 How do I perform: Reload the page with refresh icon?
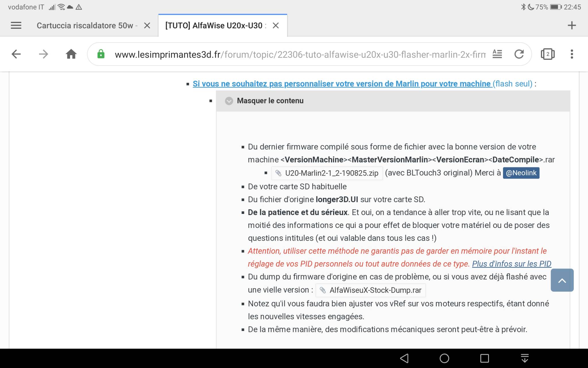[519, 54]
